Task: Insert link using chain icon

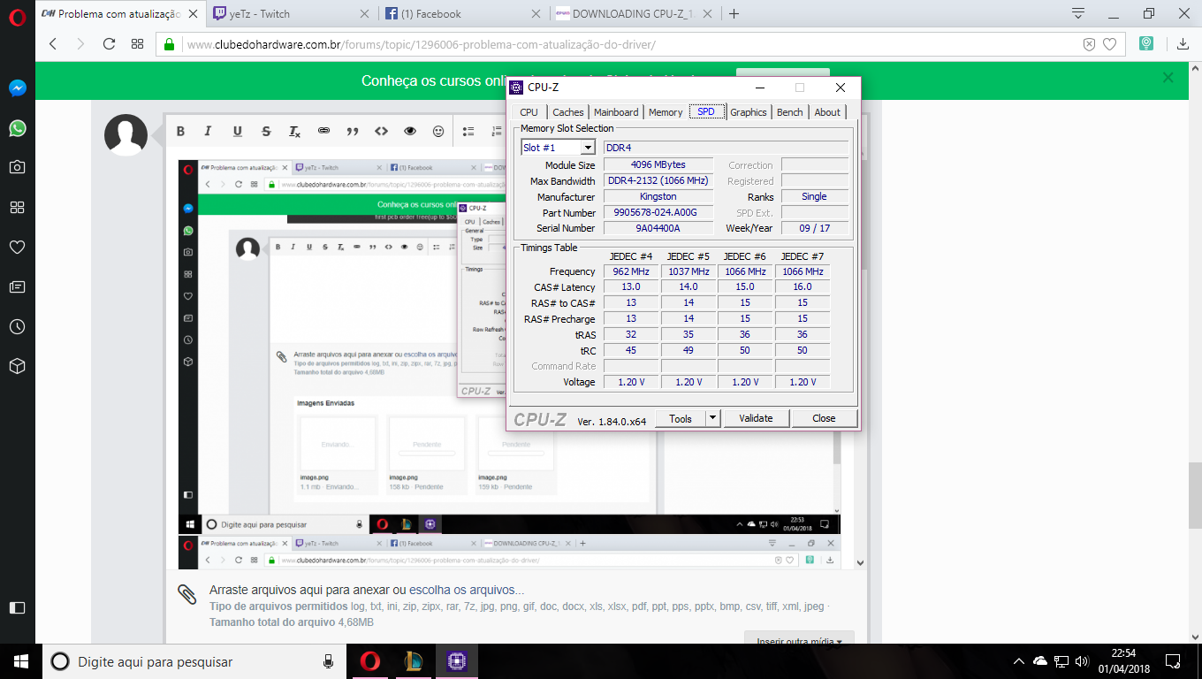Action: click(x=323, y=131)
